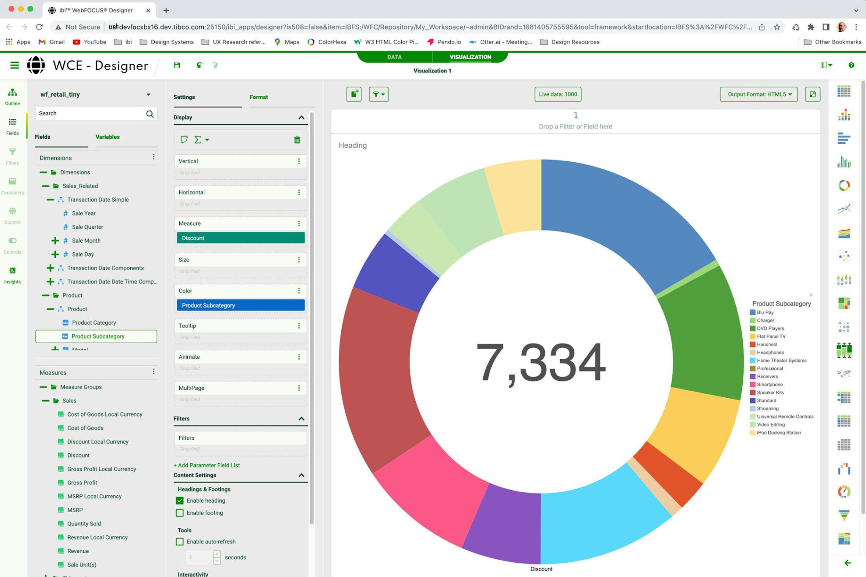The width and height of the screenshot is (866, 577).
Task: Click the Save icon in the top toolbar
Action: [177, 66]
